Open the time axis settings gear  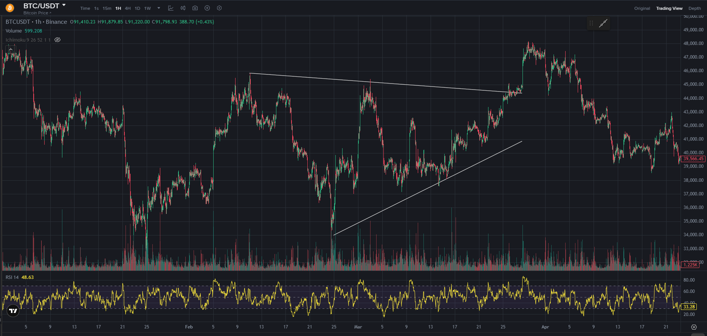pyautogui.click(x=694, y=327)
